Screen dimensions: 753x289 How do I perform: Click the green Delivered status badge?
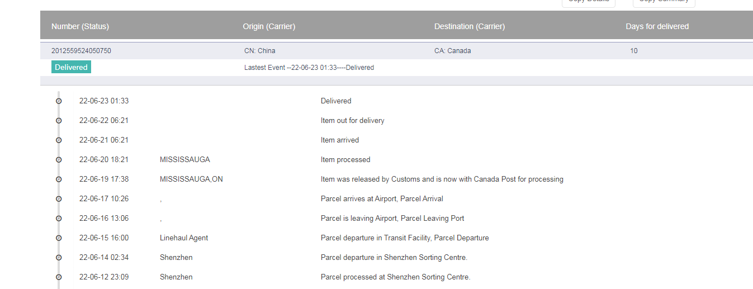pyautogui.click(x=71, y=67)
